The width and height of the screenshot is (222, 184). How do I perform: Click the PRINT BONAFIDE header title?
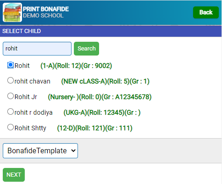pyautogui.click(x=46, y=9)
